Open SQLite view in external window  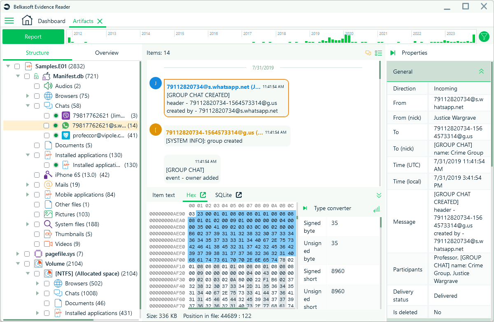pos(239,195)
